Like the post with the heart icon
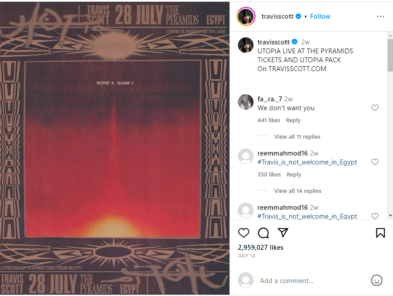 (244, 233)
